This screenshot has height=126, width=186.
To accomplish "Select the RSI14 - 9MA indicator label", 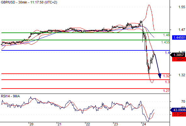I will [x=10, y=96].
